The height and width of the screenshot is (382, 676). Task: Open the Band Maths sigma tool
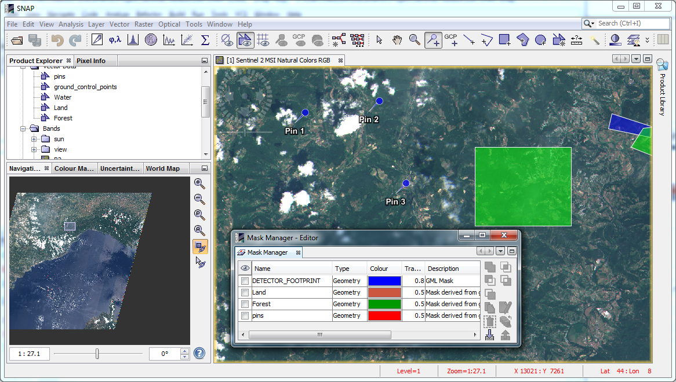click(x=205, y=40)
